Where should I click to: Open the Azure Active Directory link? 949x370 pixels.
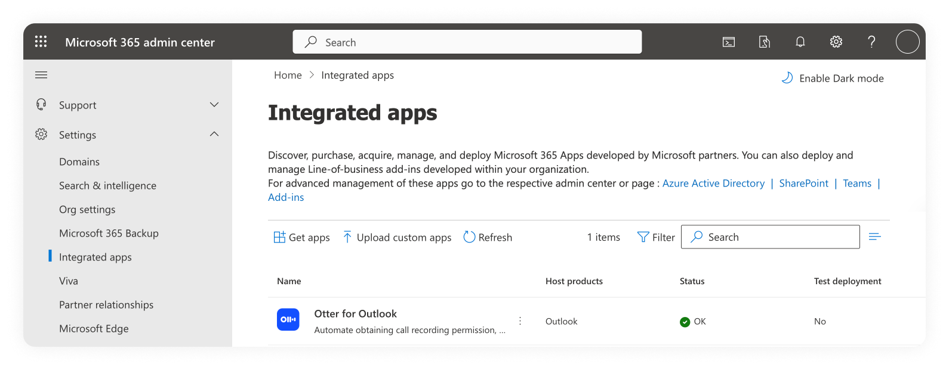coord(713,183)
